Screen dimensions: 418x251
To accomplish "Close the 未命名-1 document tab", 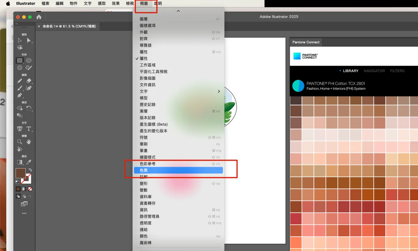I will (x=39, y=26).
